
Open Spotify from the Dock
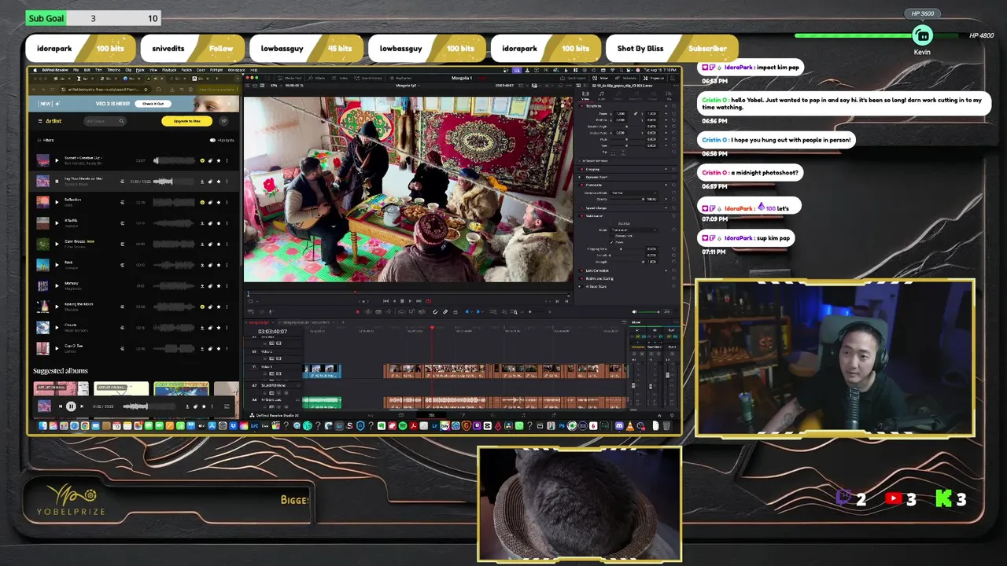pos(403,425)
